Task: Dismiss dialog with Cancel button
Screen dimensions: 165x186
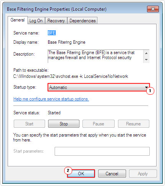Action: point(112,174)
